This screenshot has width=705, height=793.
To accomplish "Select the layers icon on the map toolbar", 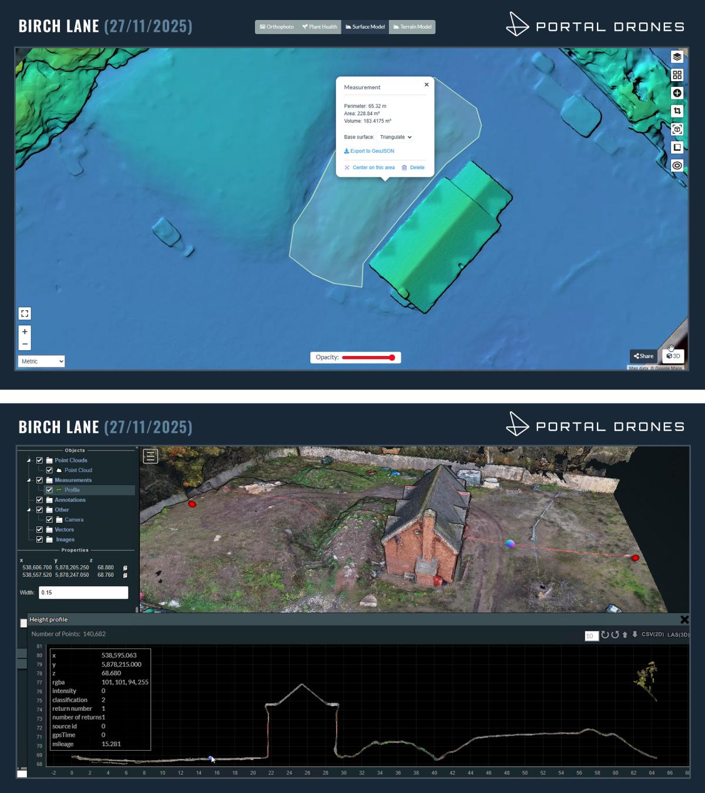I will (677, 56).
